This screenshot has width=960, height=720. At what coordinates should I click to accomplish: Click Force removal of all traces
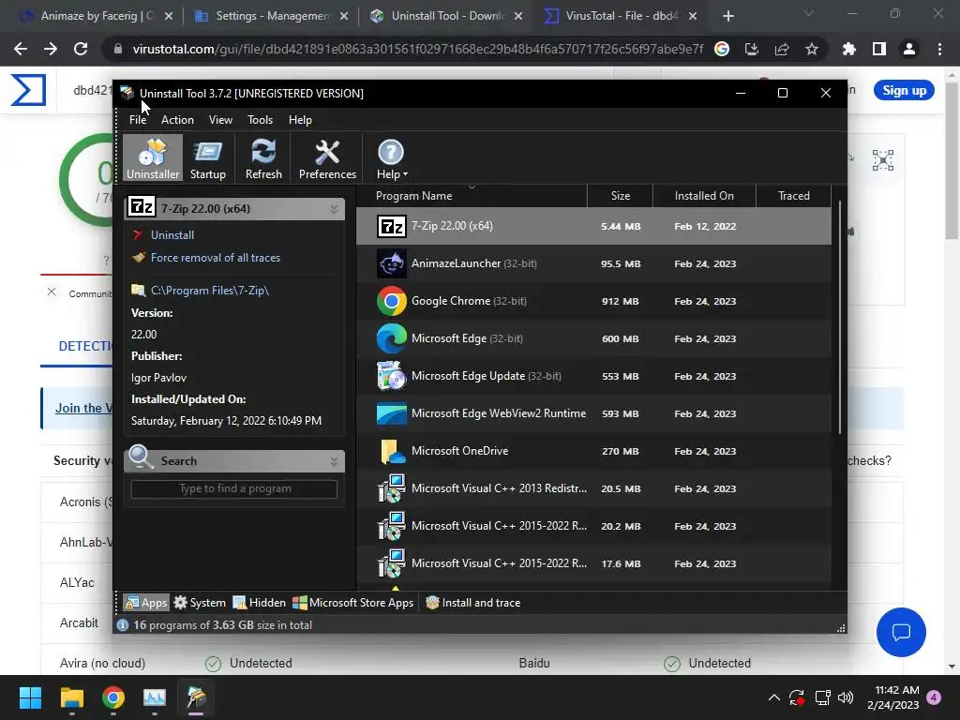click(216, 258)
